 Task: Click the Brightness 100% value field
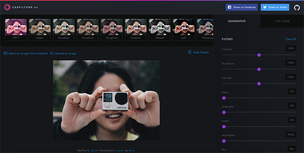tap(290, 63)
